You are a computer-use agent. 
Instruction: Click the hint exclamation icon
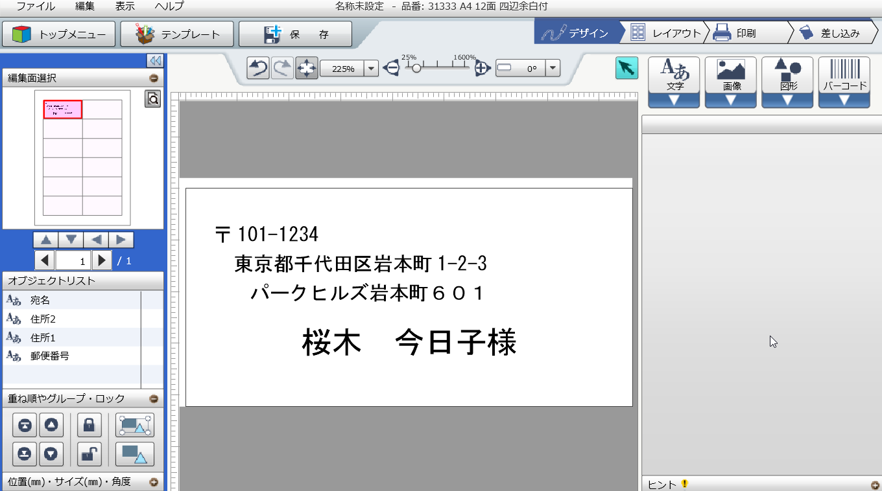[684, 484]
